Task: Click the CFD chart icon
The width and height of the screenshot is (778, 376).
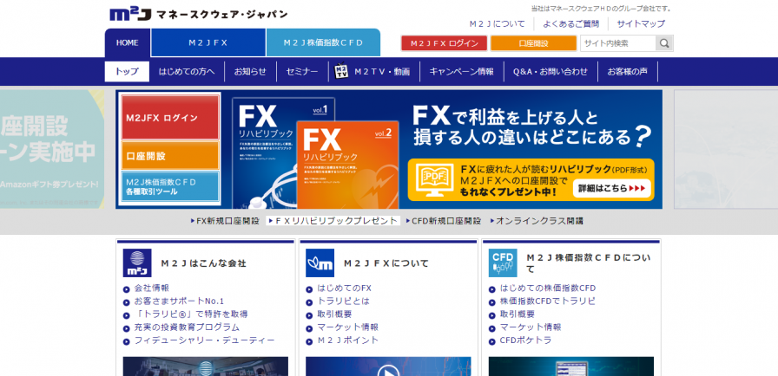Action: click(x=503, y=263)
